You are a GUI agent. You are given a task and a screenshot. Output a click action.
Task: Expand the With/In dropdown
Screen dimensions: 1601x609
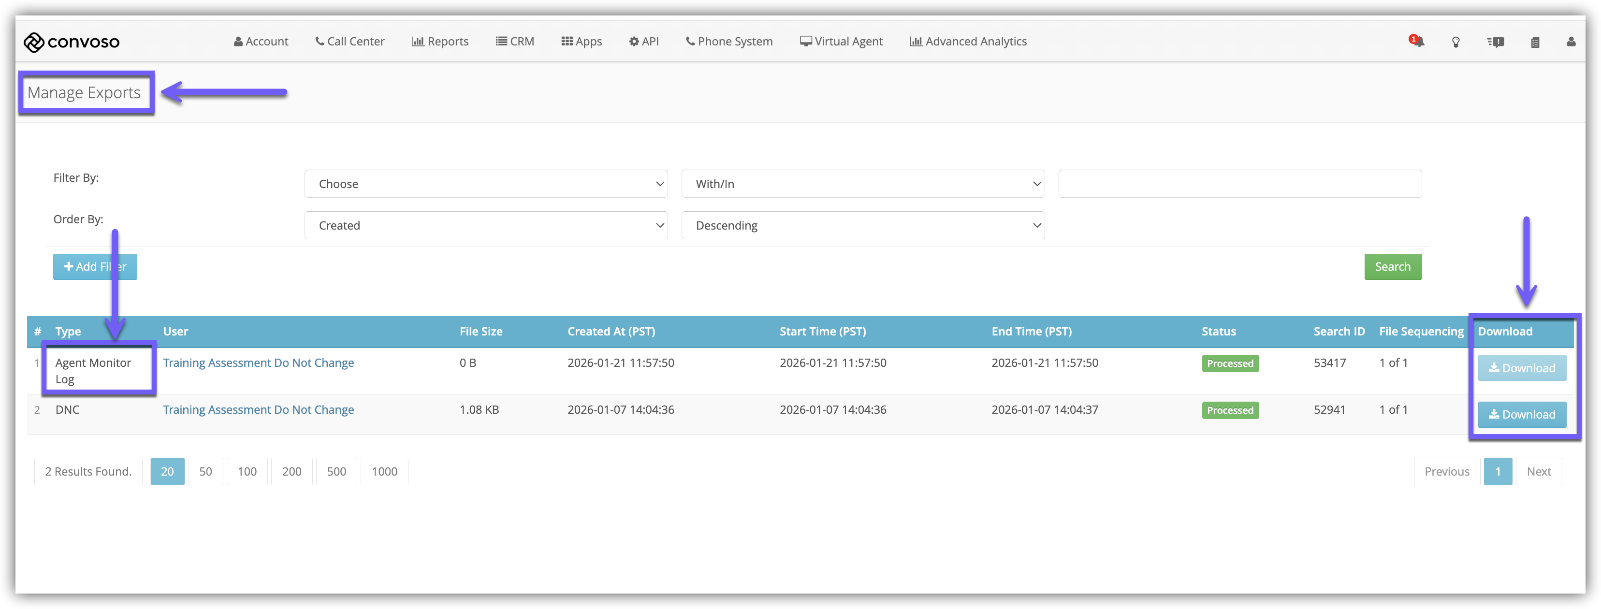pyautogui.click(x=862, y=184)
